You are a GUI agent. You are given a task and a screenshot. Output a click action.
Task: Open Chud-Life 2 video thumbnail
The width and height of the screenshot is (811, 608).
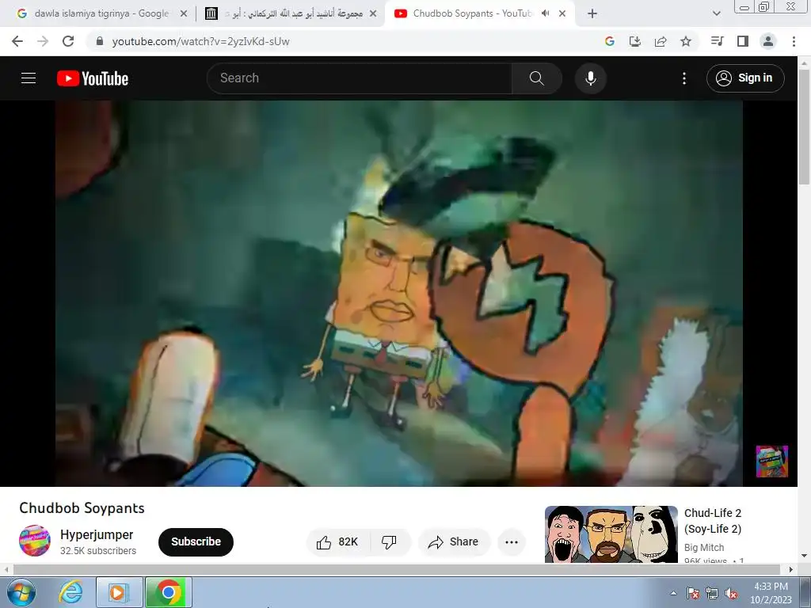coord(611,534)
